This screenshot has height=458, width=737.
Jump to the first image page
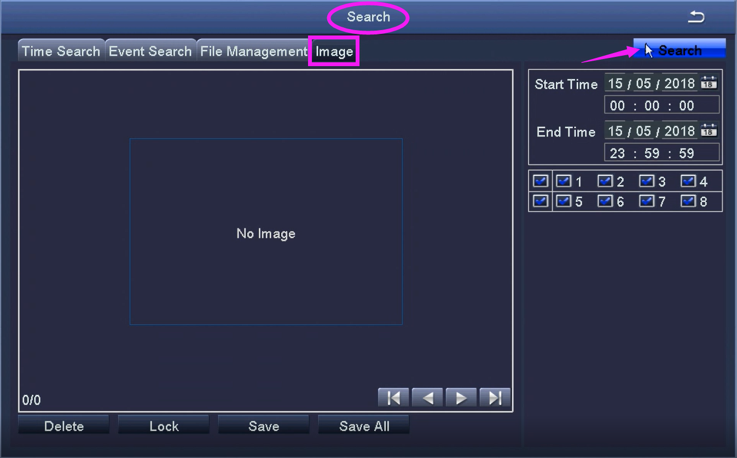pyautogui.click(x=393, y=398)
